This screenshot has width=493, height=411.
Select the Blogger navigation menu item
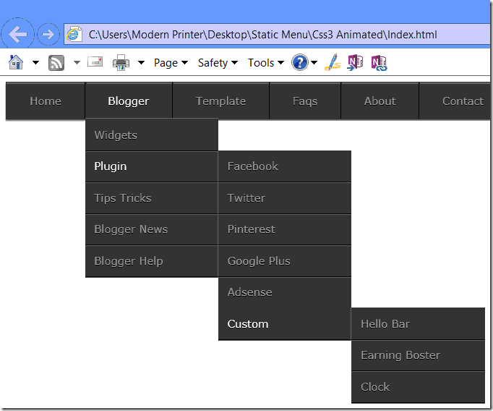(x=129, y=101)
